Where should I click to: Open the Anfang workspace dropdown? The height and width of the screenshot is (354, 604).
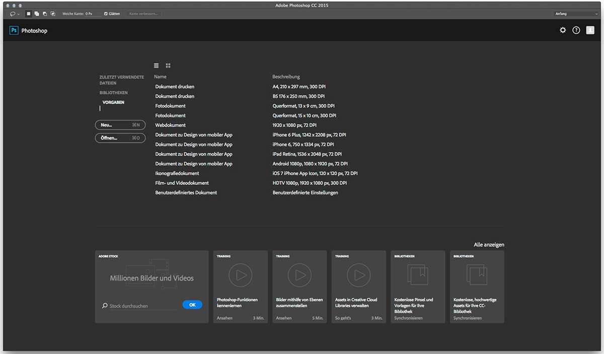pyautogui.click(x=576, y=14)
